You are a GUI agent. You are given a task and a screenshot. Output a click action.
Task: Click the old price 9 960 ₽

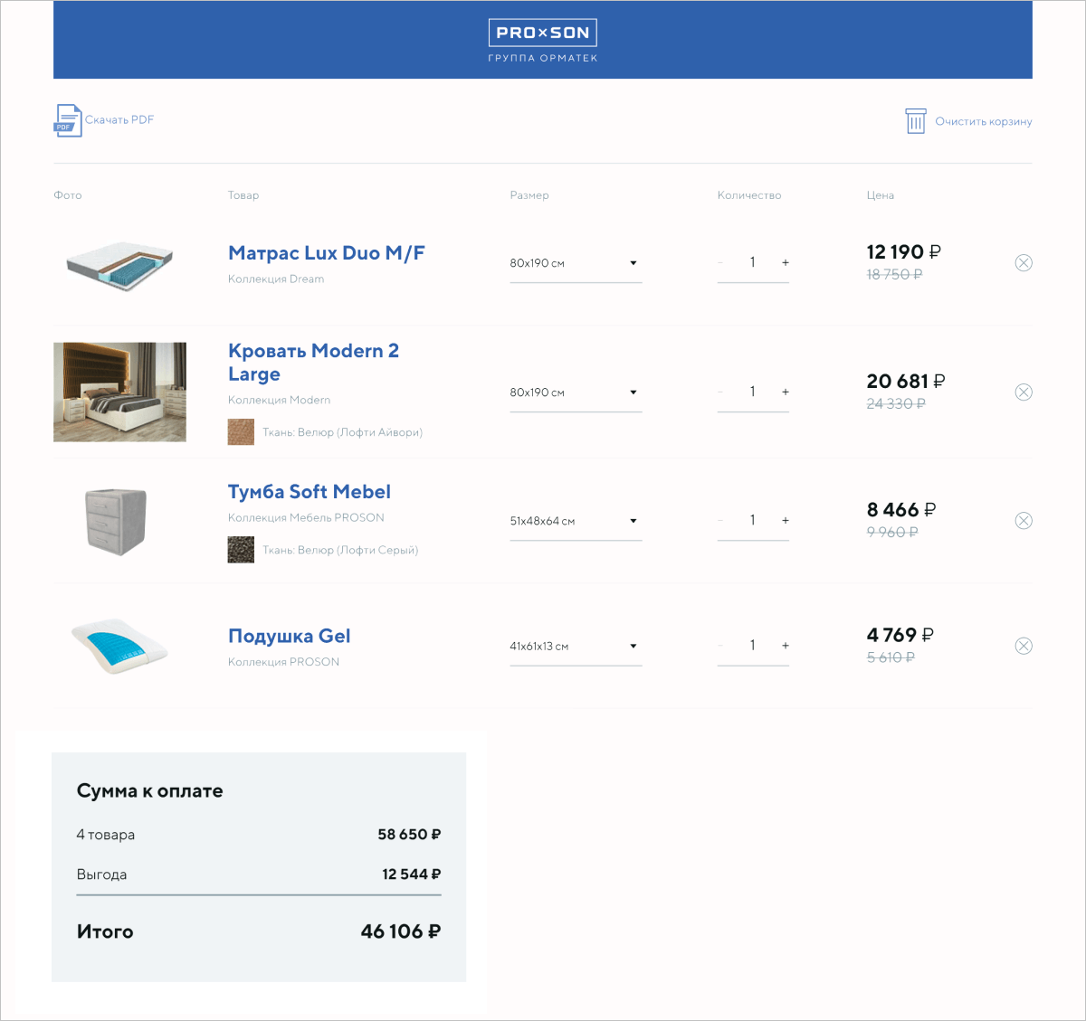pyautogui.click(x=892, y=533)
